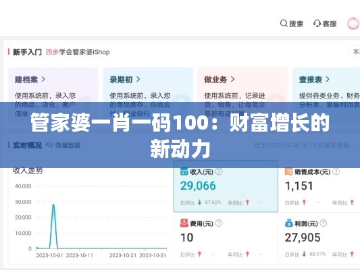Image resolution: width=360 pixels, height=270 pixels.
Task: Click the 利润(元) money bag icon
Action: (x=288, y=223)
